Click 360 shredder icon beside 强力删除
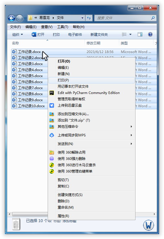This screenshot has height=239, width=164. click(52, 159)
